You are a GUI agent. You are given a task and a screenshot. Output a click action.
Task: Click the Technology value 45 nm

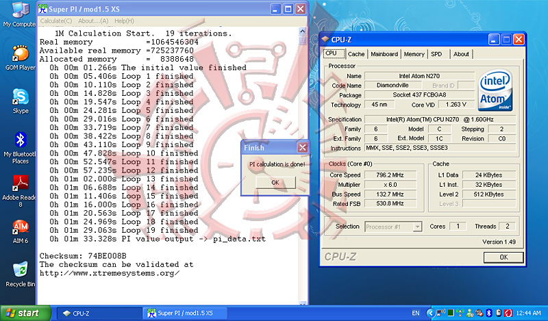(x=379, y=105)
